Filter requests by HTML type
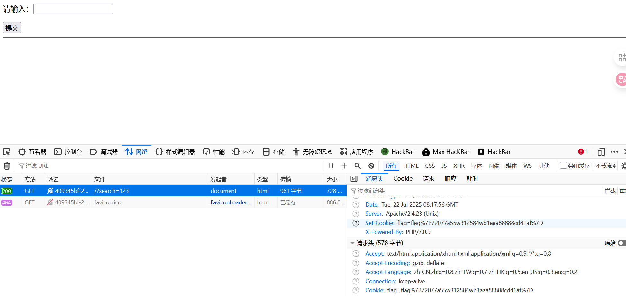This screenshot has width=626, height=296. pos(411,166)
